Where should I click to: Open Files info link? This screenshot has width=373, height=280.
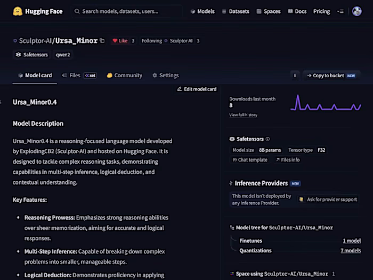point(288,160)
